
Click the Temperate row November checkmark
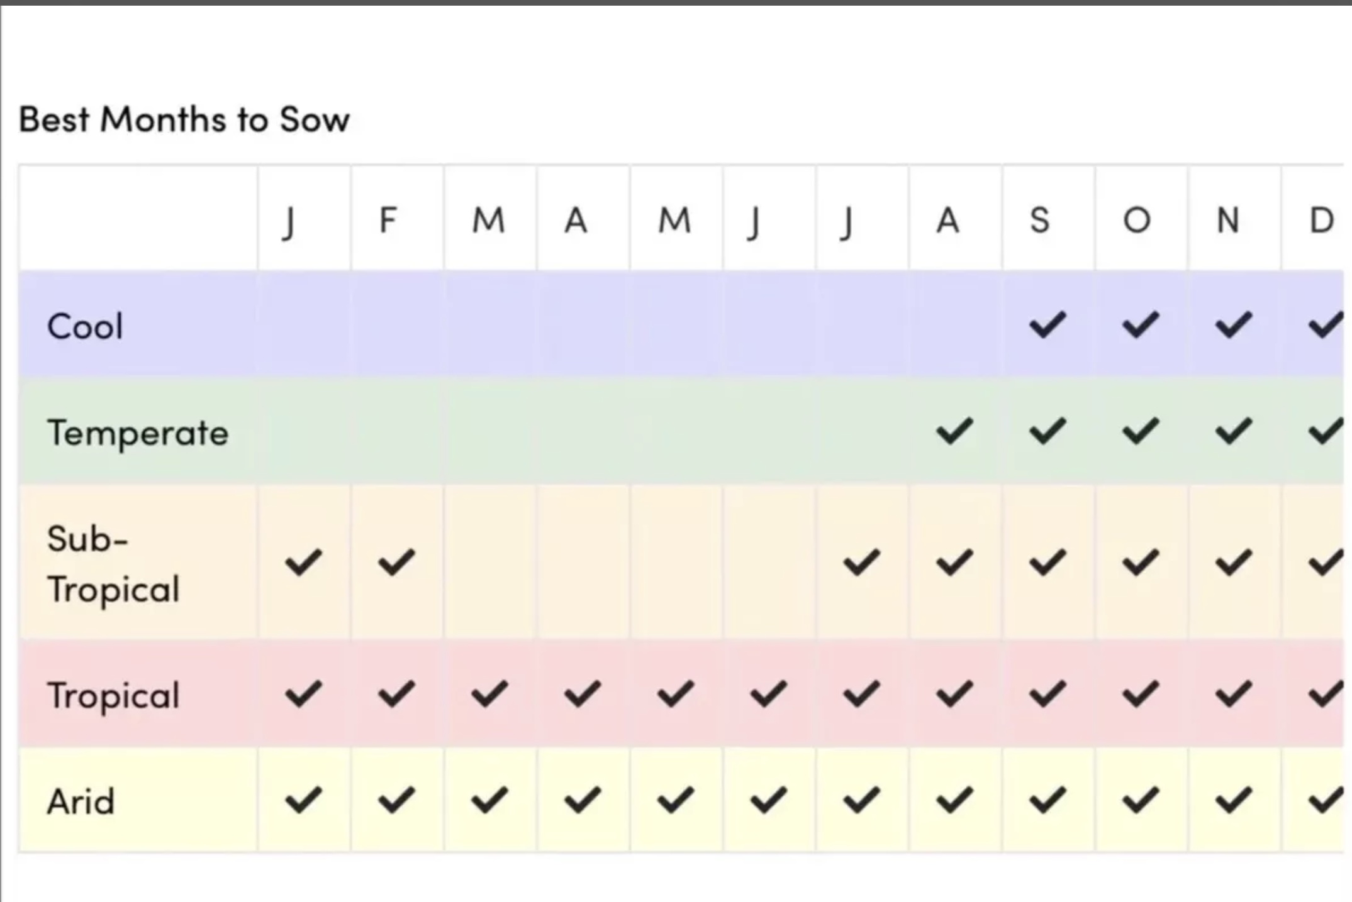(x=1233, y=431)
